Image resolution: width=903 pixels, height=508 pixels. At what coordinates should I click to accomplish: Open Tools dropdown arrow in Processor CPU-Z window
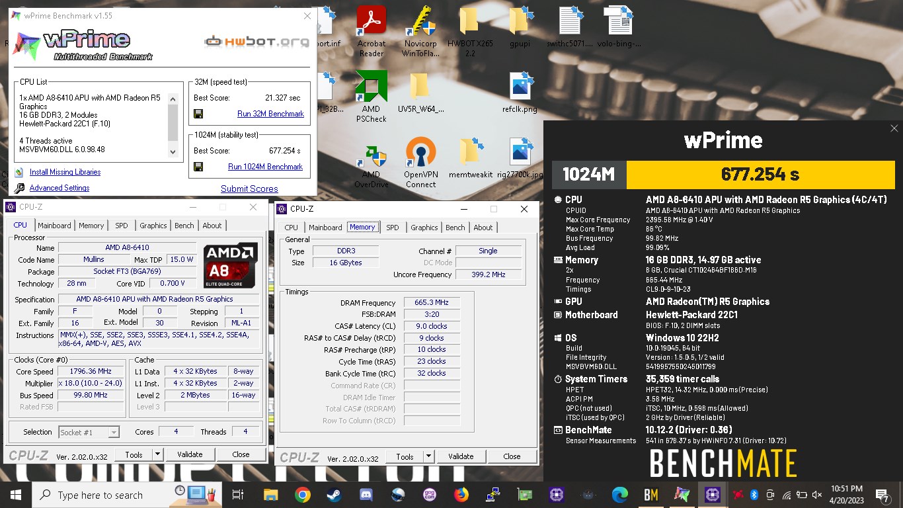click(157, 454)
